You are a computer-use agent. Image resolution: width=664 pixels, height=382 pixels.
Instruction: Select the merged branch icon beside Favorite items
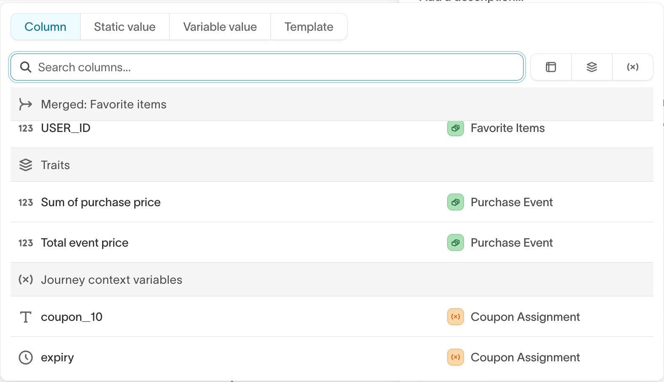(25, 104)
